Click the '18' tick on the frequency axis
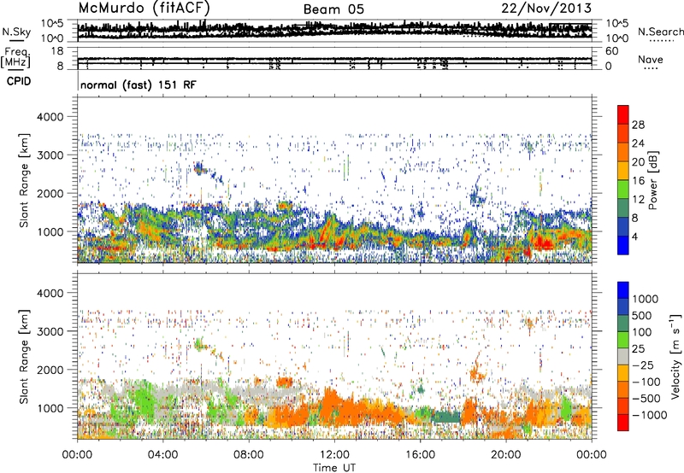Viewport: 684px width, 473px height. [57, 51]
